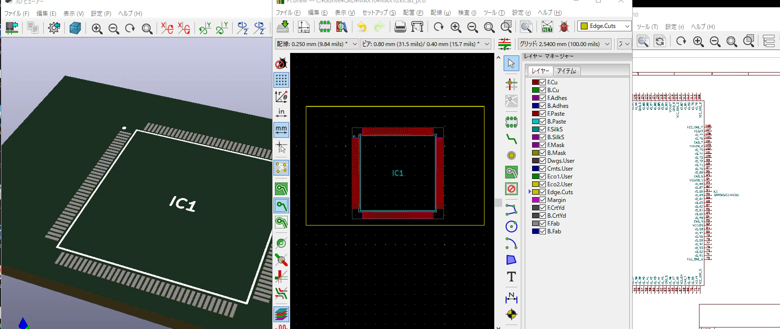The width and height of the screenshot is (780, 329).
Task: Click zoom-to-fit icon in the 3D viewer
Action: tap(147, 28)
